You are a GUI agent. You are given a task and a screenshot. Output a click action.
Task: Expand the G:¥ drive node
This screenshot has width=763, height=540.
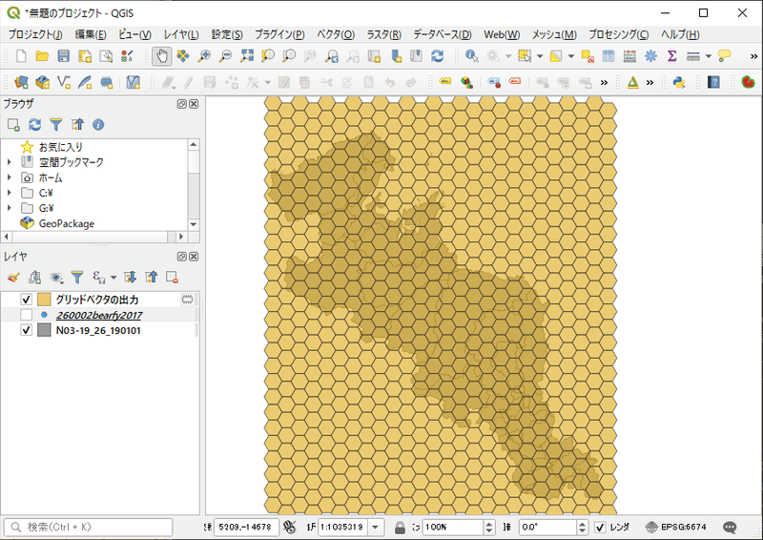click(9, 208)
